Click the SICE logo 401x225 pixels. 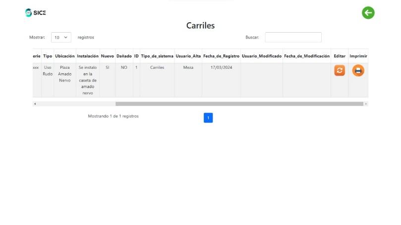pos(36,13)
